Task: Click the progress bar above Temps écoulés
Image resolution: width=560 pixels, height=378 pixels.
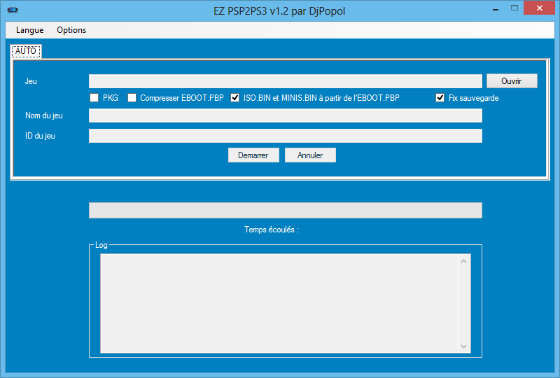Action: click(x=285, y=210)
